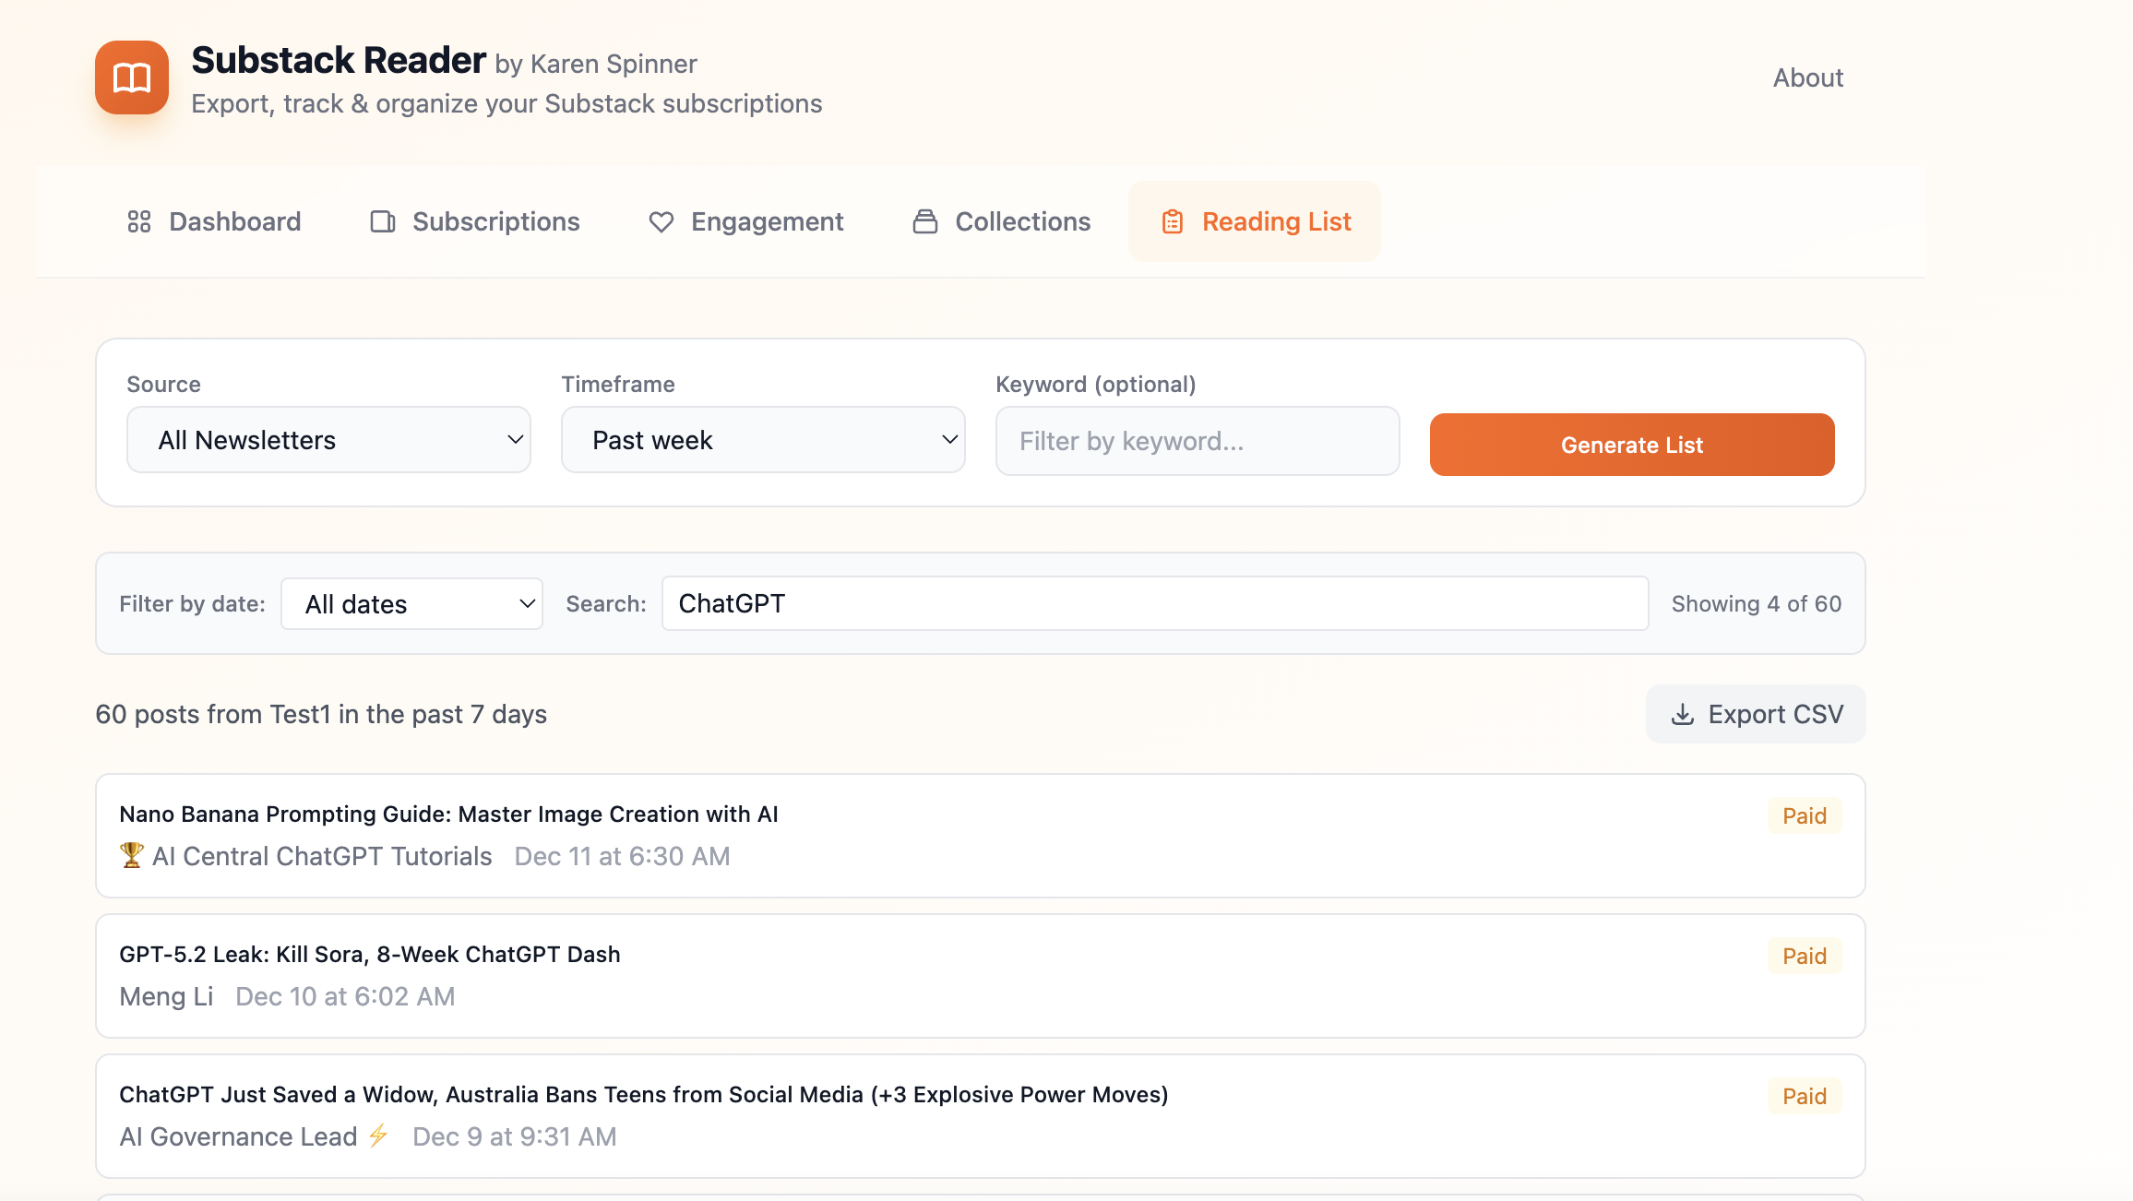Click the Reading List clipboard icon
Viewport: 2133px width, 1201px height.
1172,221
